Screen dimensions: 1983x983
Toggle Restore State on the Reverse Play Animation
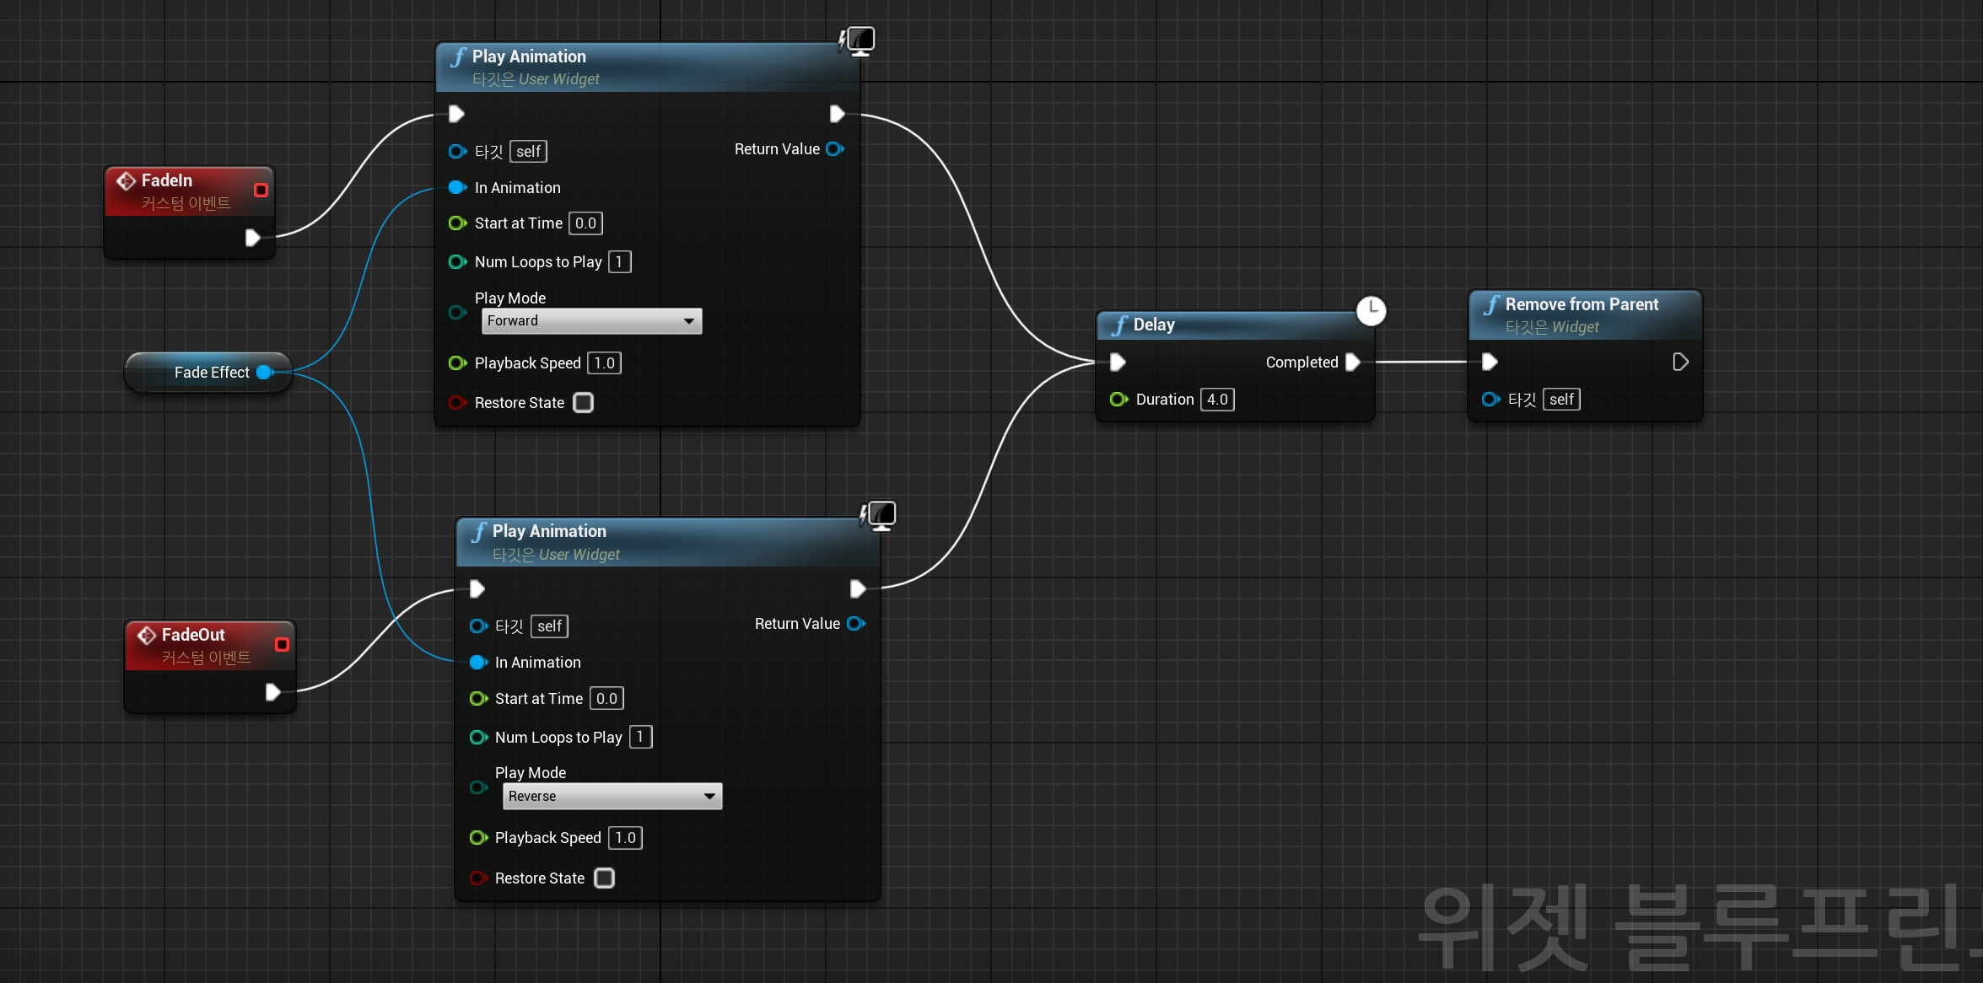tap(604, 878)
